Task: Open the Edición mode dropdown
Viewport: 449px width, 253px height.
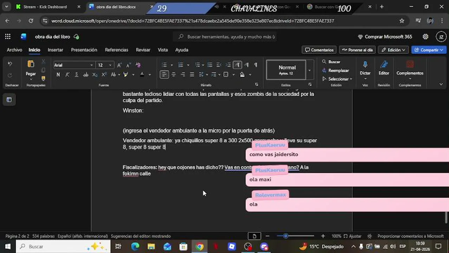Action: 393,50
